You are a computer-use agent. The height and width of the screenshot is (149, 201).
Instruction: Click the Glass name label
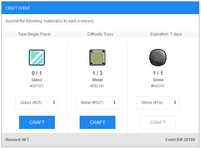(37, 80)
